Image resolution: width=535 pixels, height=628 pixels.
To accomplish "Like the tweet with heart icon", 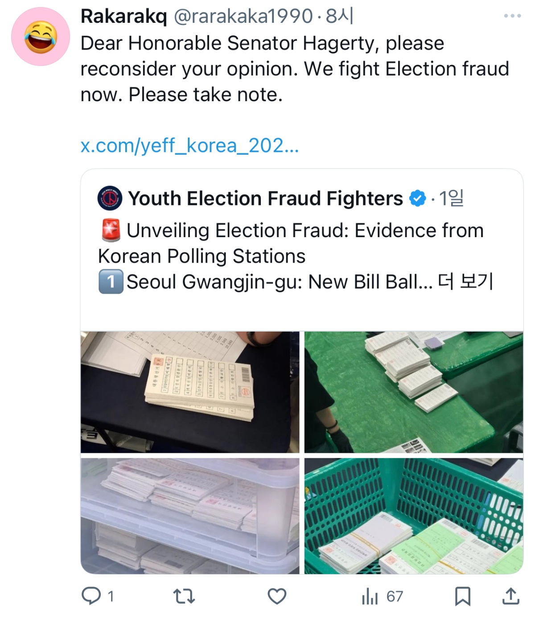I will (x=276, y=596).
